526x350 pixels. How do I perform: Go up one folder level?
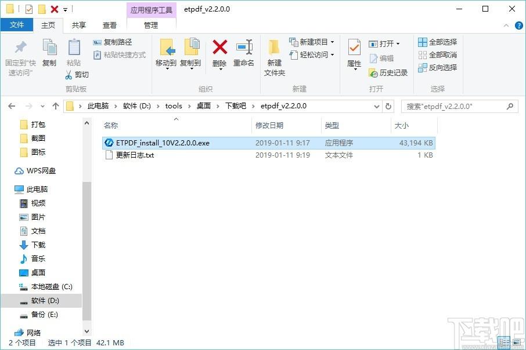click(x=56, y=106)
